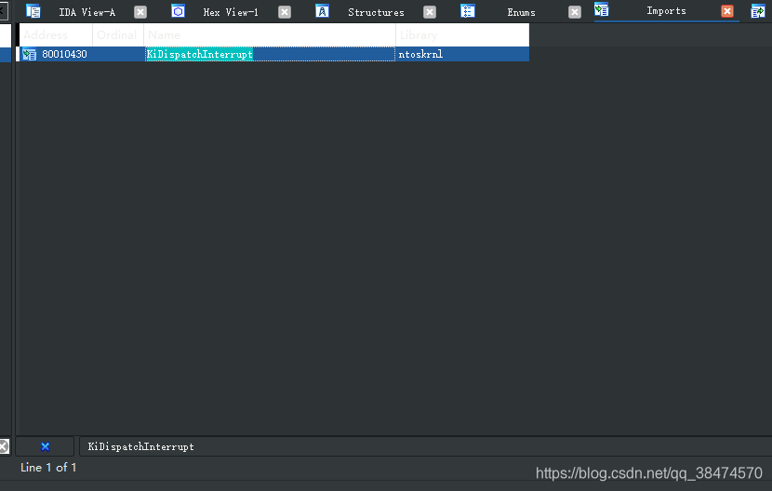Close the bottom filter bar
772x491 pixels.
pos(4,446)
